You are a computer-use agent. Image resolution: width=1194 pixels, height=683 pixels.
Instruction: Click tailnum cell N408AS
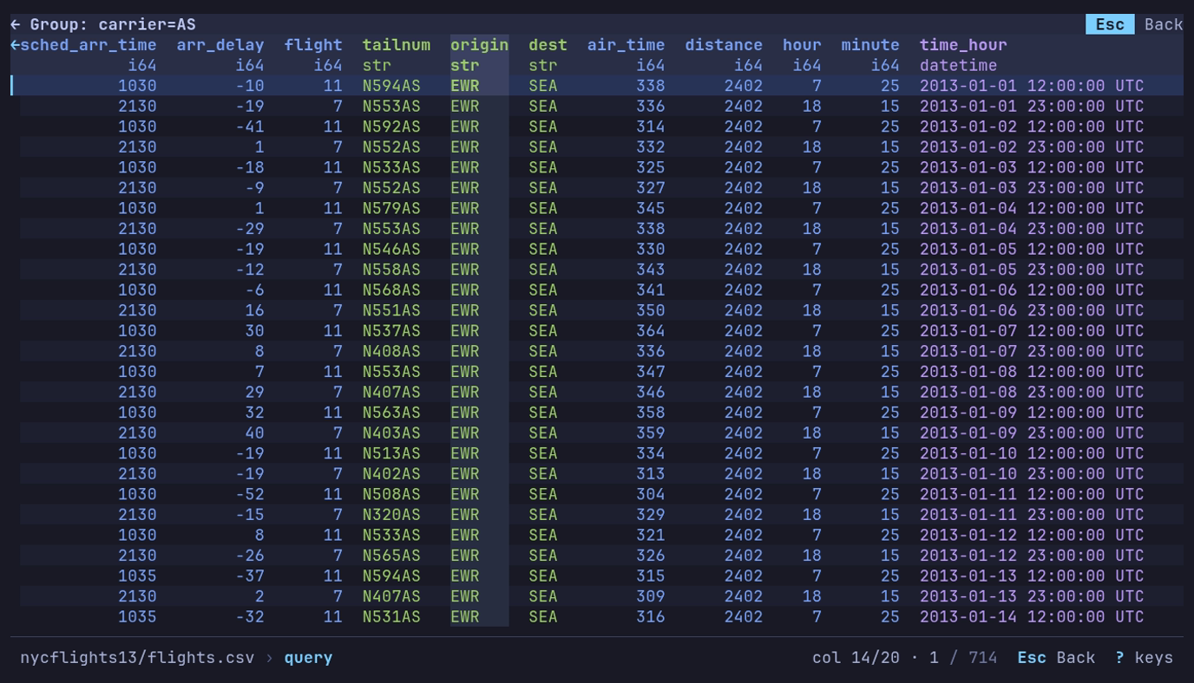pyautogui.click(x=391, y=351)
